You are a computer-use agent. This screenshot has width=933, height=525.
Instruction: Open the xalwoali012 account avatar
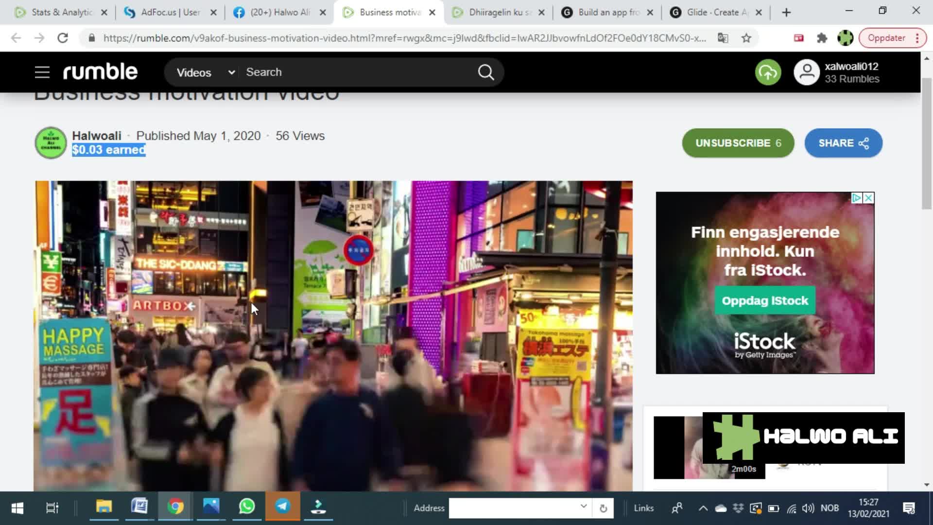(807, 72)
